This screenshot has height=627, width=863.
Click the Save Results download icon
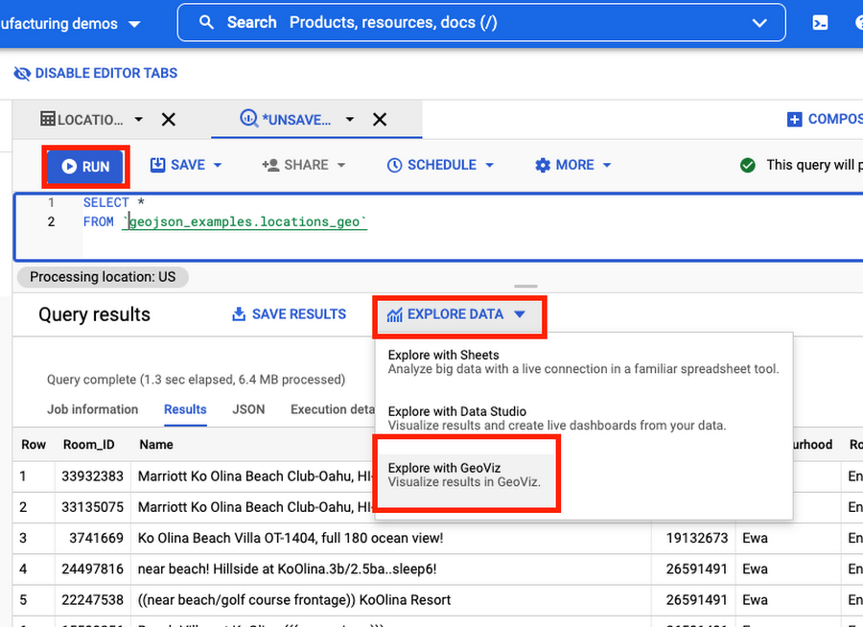click(x=239, y=313)
